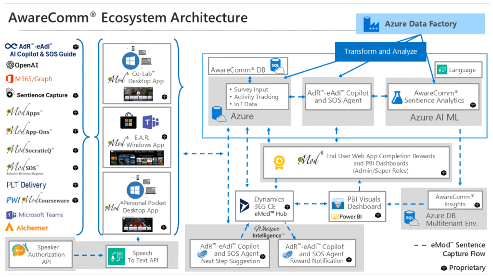Image resolution: width=493 pixels, height=277 pixels.
Task: Open the E.A.R. Windows App screenshot thumbnail
Action: tap(137, 158)
